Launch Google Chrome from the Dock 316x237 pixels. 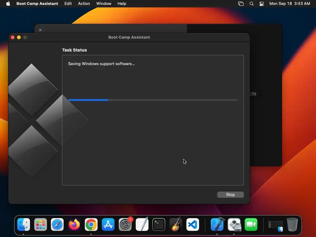[91, 224]
